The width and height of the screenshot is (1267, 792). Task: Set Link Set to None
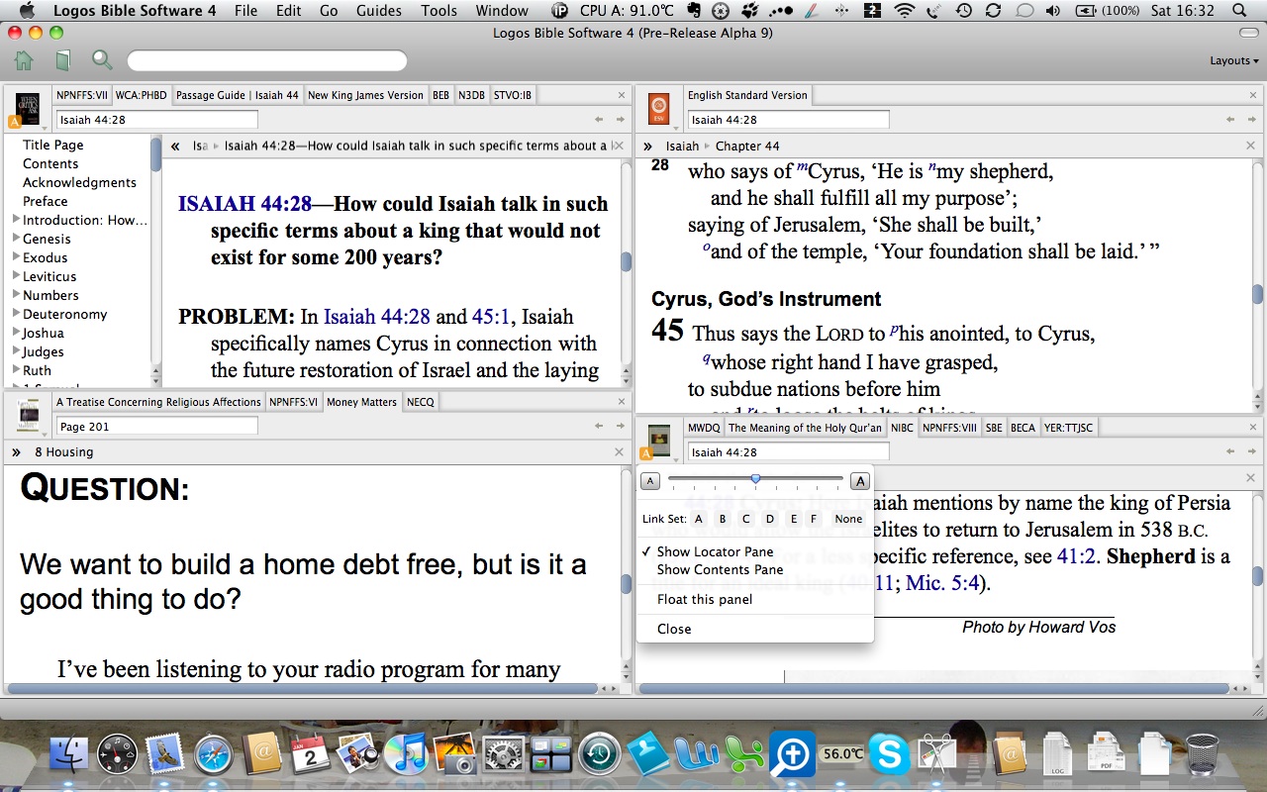coord(848,519)
